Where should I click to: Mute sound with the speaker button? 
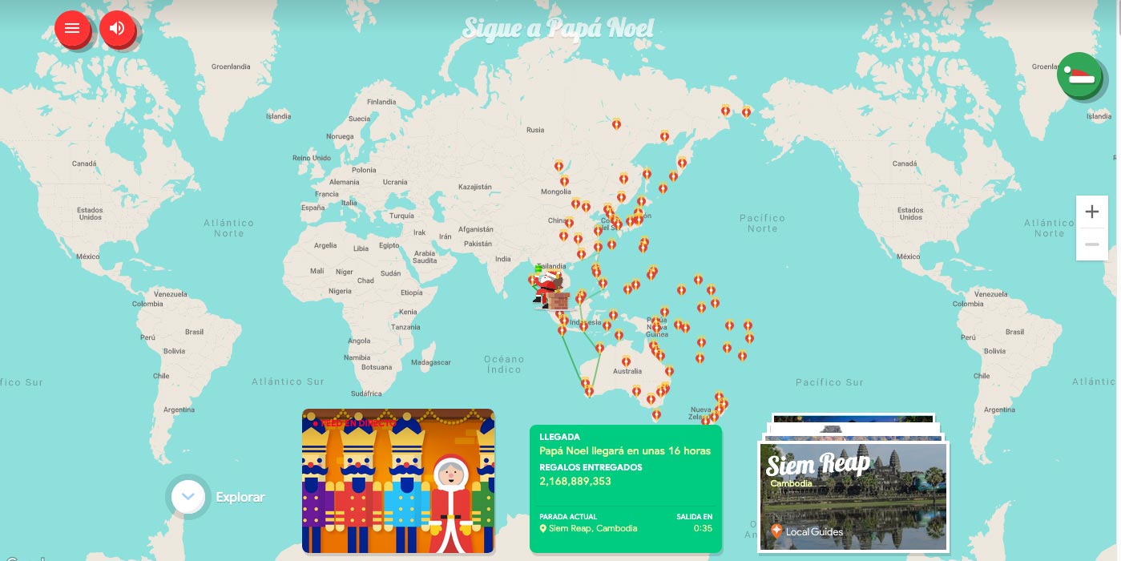tap(117, 29)
